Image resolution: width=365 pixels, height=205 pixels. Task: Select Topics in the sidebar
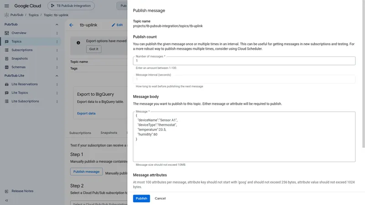[x=16, y=41]
